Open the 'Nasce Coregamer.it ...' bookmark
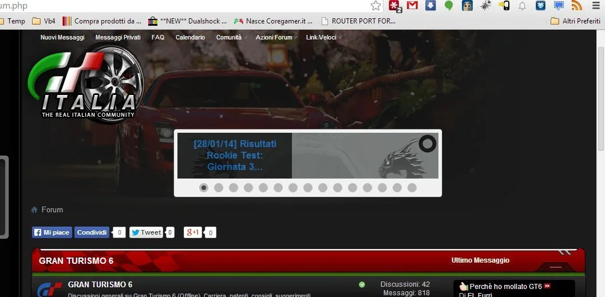 [x=273, y=21]
